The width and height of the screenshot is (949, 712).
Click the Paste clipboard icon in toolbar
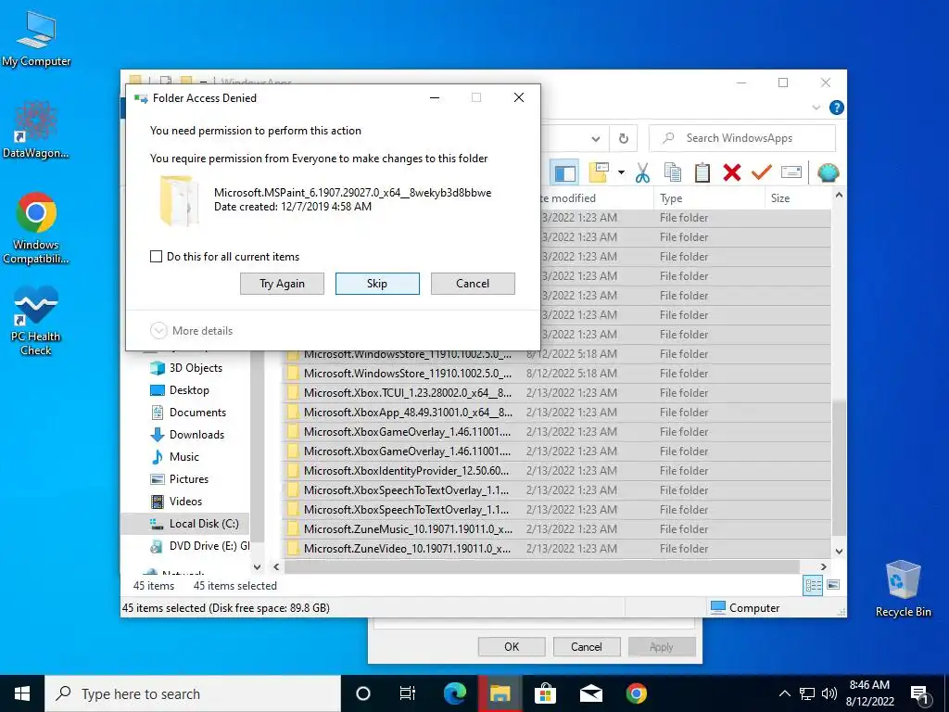[x=702, y=173]
